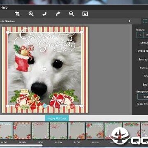
Task: Open the Help menu
Action: tap(4, 7)
